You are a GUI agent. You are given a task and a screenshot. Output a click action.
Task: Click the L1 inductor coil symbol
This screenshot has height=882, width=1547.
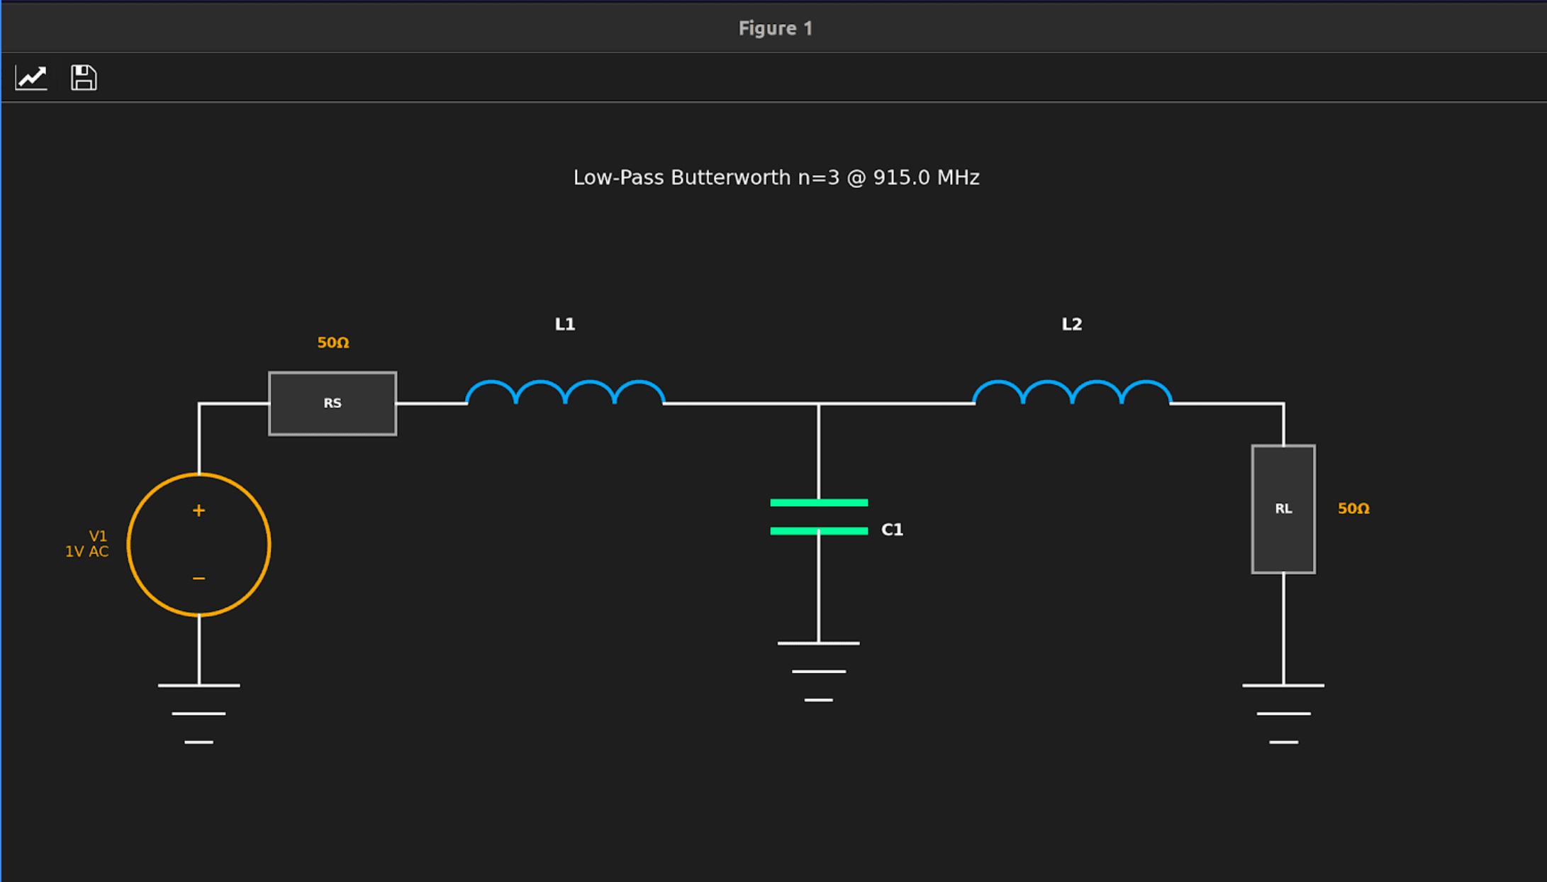(565, 392)
